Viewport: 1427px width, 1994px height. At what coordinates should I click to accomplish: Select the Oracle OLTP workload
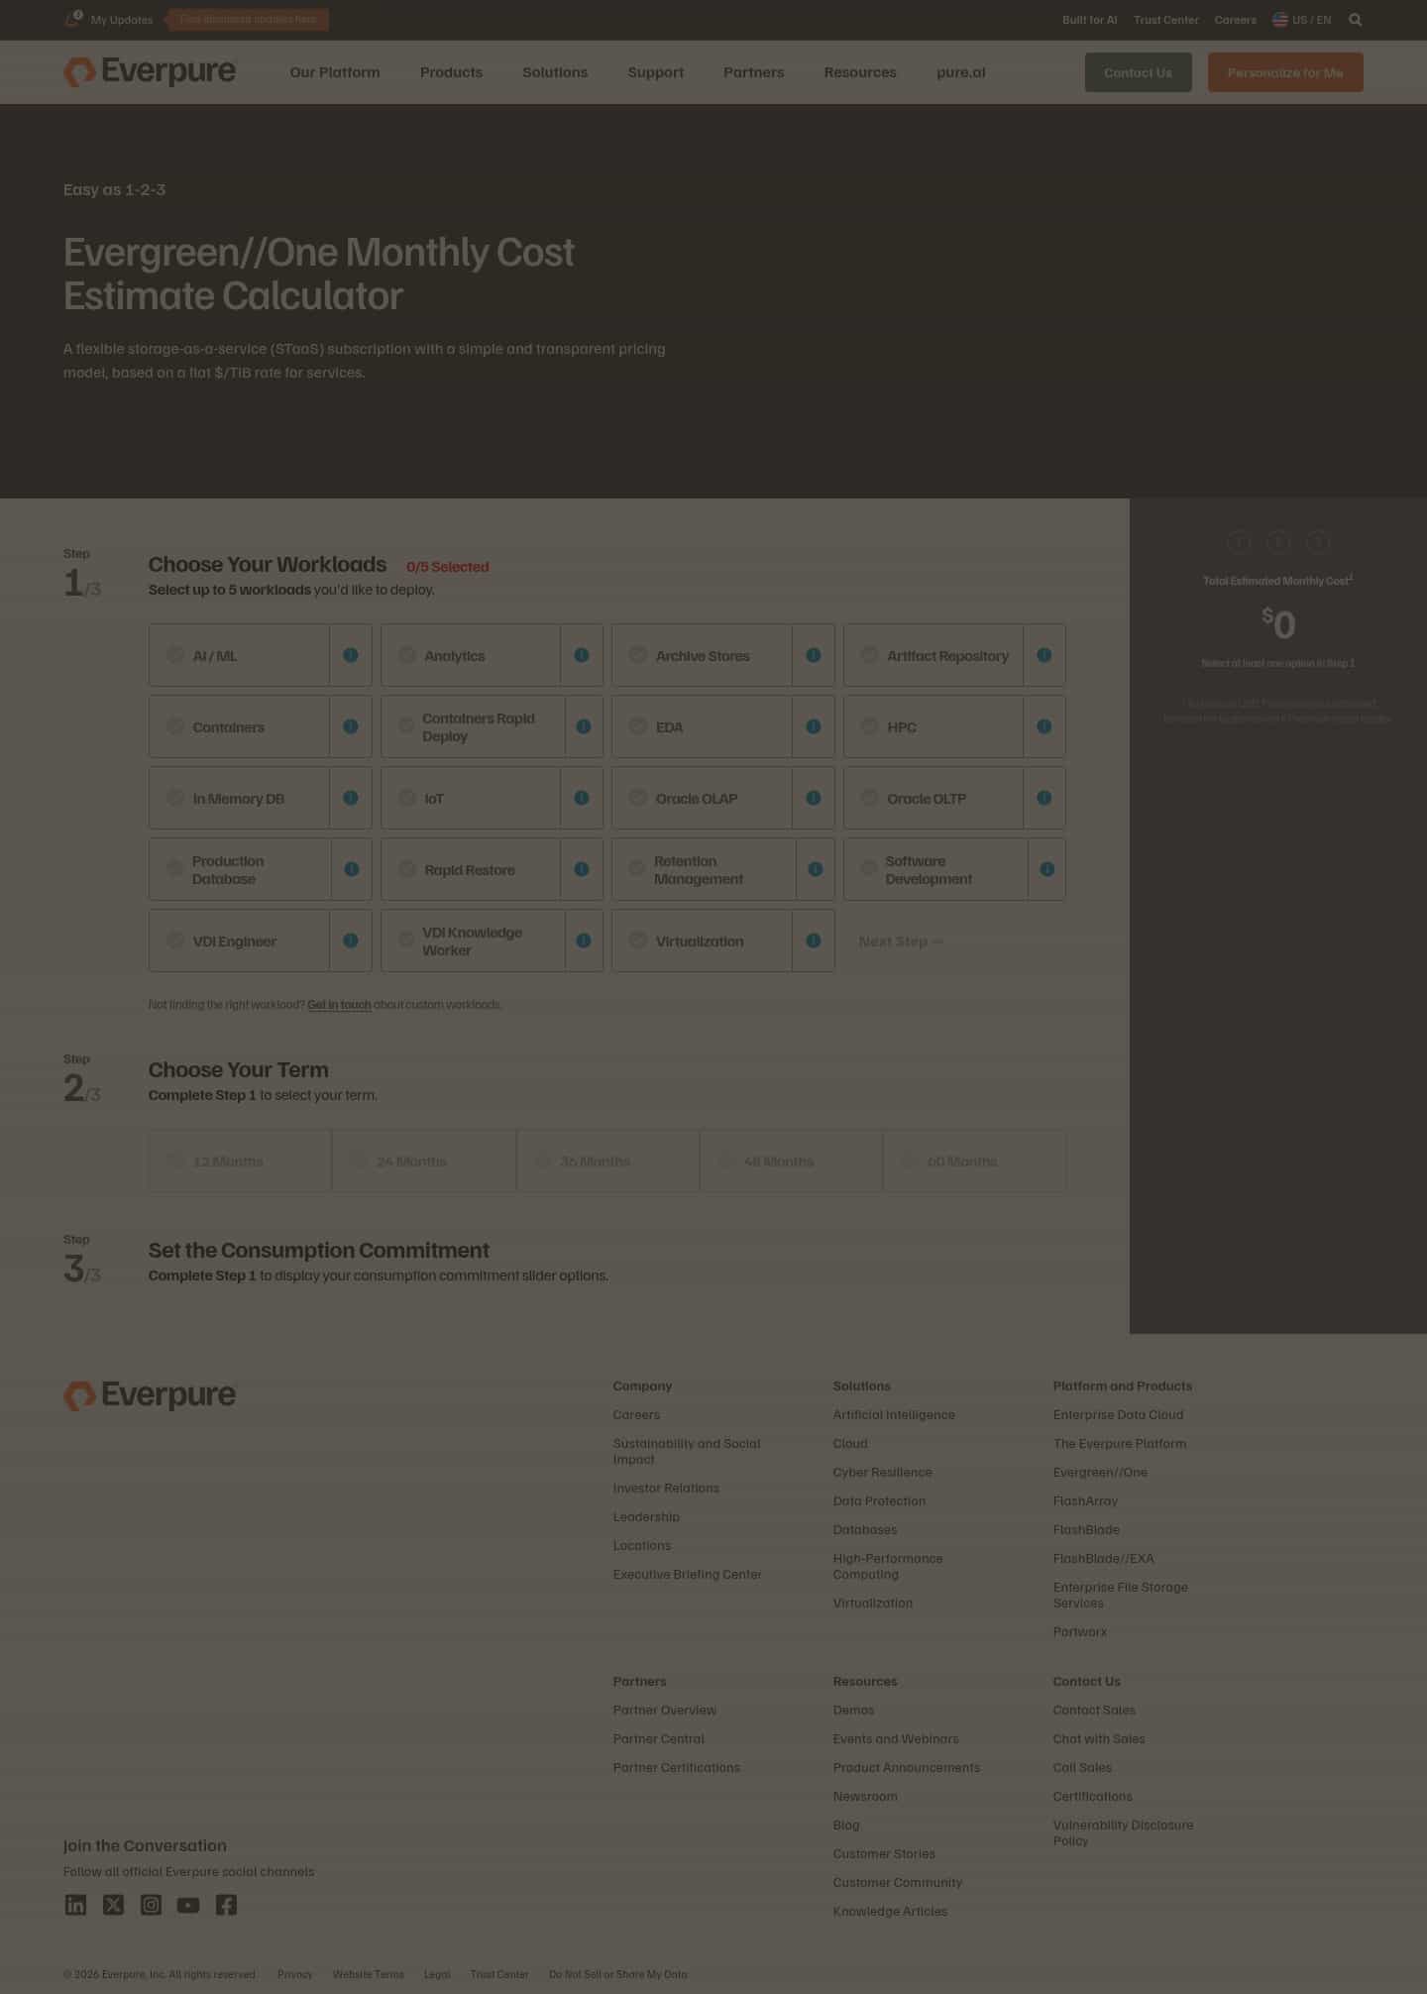[x=933, y=798]
